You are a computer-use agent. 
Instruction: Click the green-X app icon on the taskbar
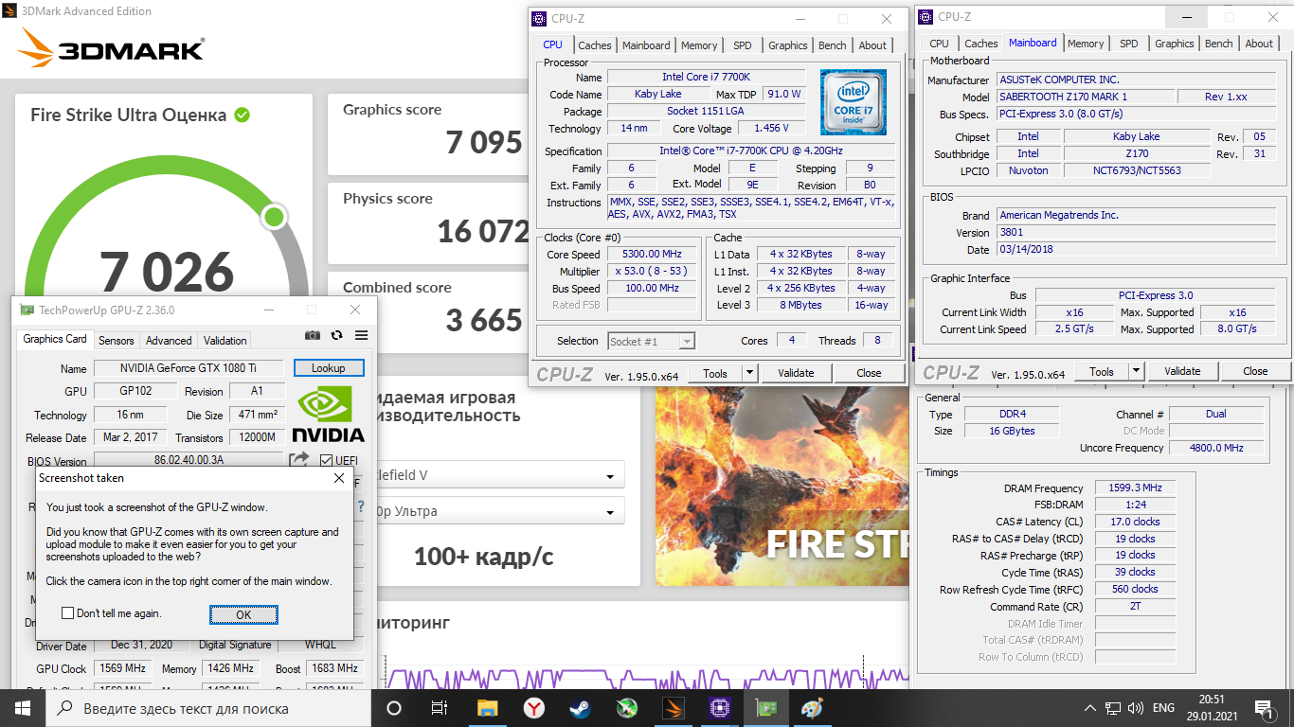pos(626,708)
